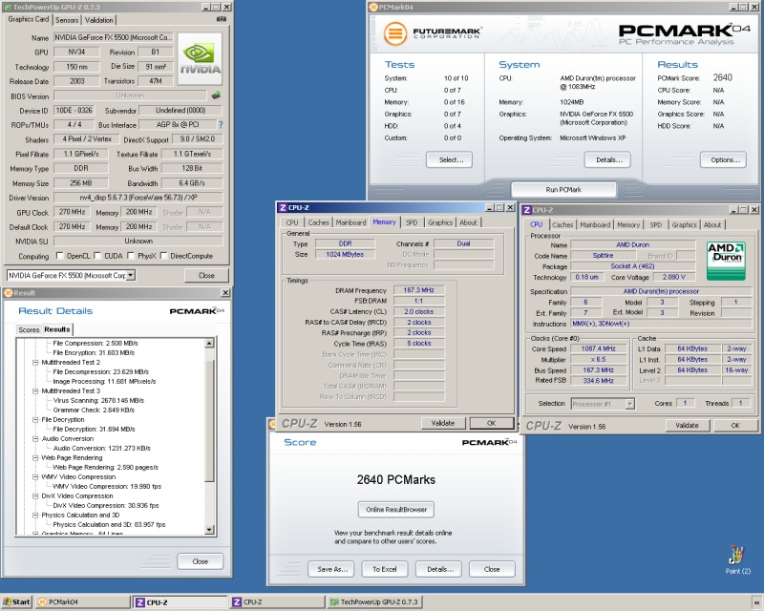
Task: Switch to TechPowerUp GPU-Z taskbar item
Action: coord(374,601)
